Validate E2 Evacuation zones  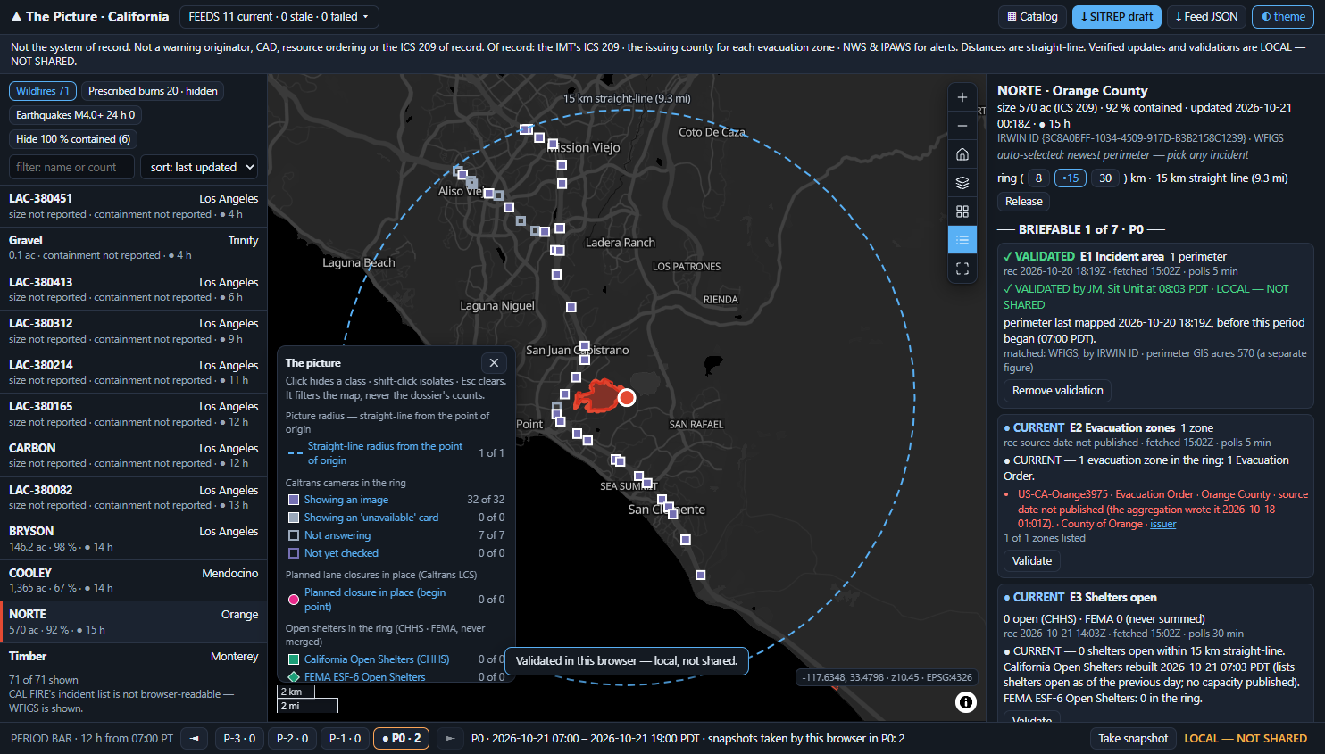pyautogui.click(x=1032, y=561)
